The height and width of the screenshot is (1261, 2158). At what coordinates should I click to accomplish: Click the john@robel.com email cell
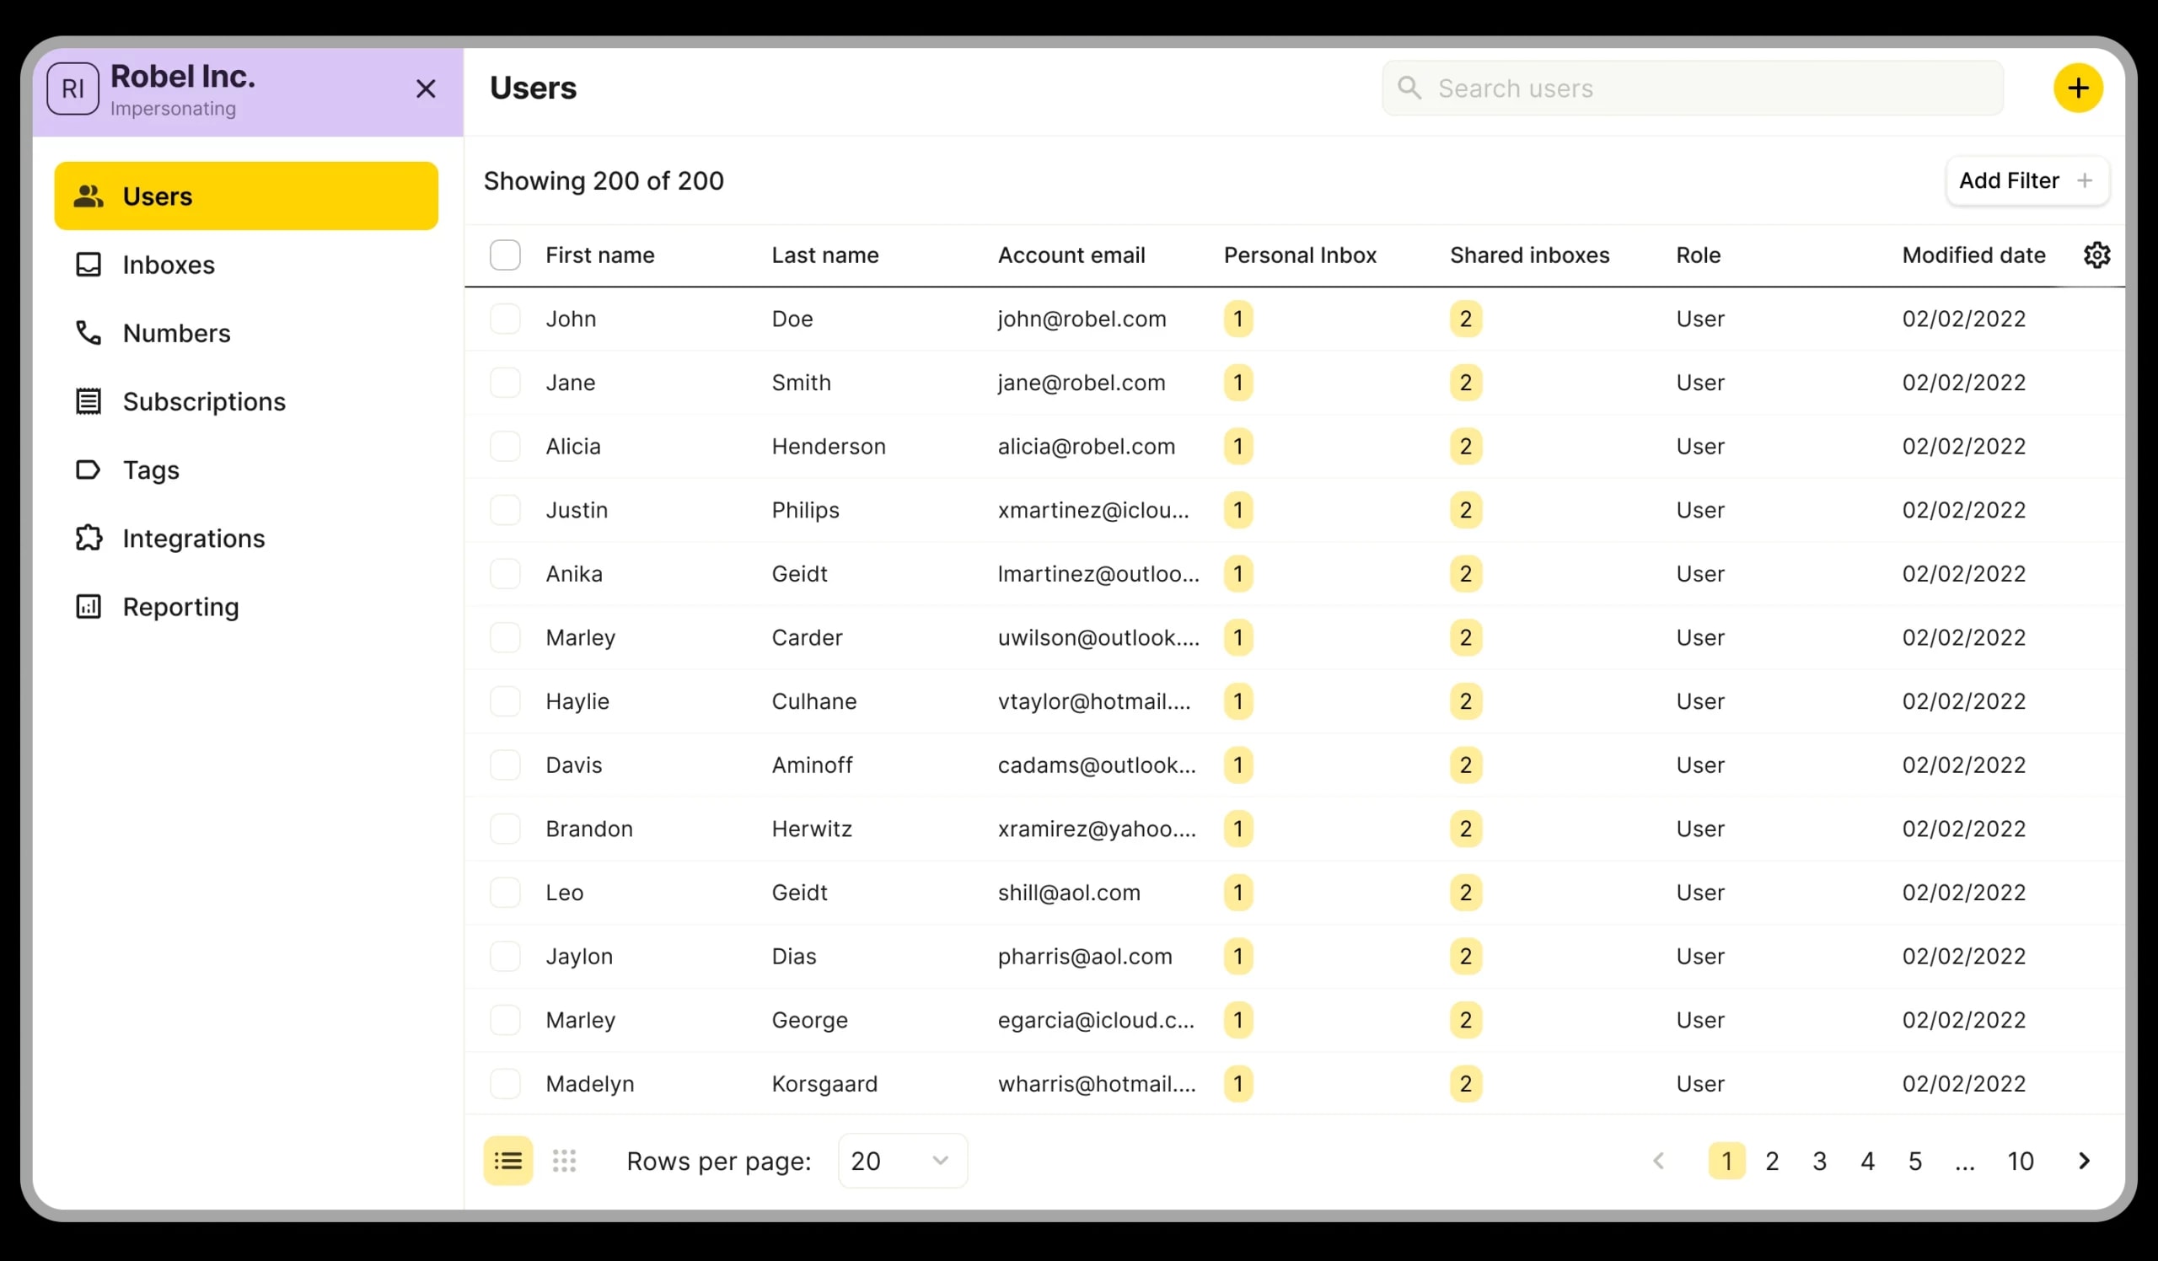pos(1082,319)
